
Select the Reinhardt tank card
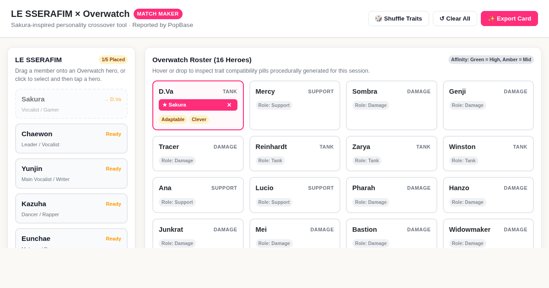pos(295,154)
